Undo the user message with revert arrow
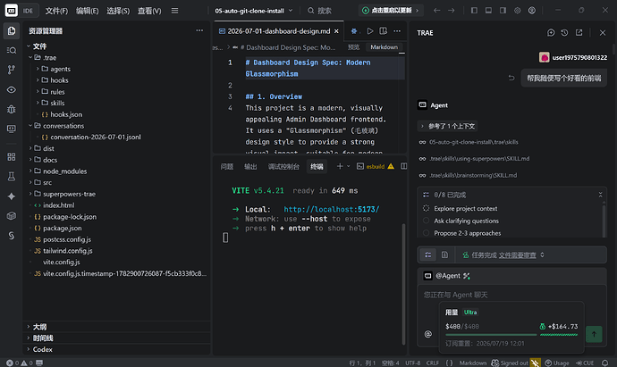617x367 pixels. 511,78
